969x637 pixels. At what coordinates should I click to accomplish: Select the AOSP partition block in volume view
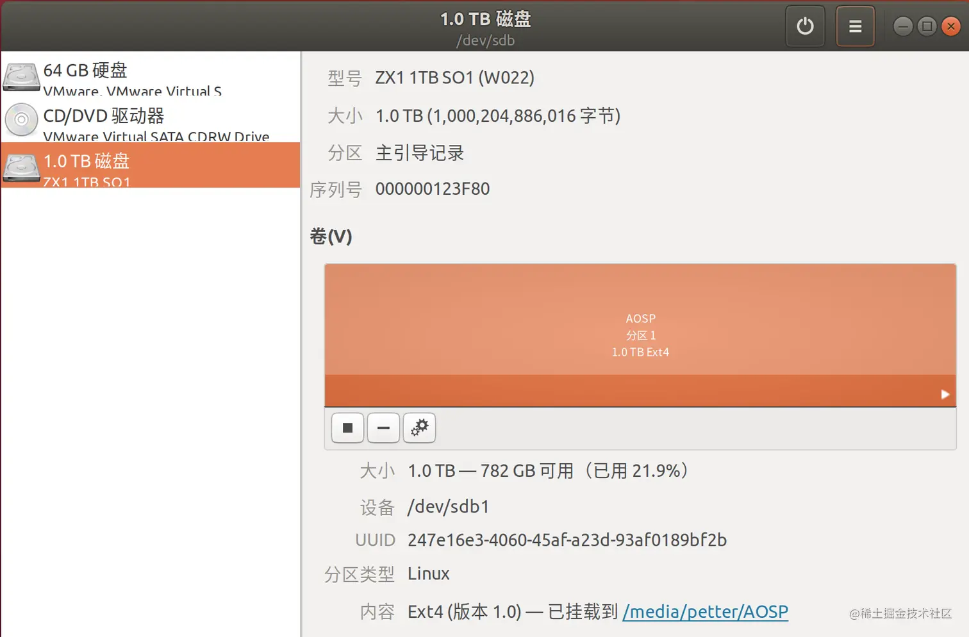click(x=640, y=320)
